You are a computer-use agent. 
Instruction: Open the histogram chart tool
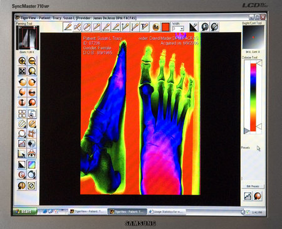click(x=22, y=144)
